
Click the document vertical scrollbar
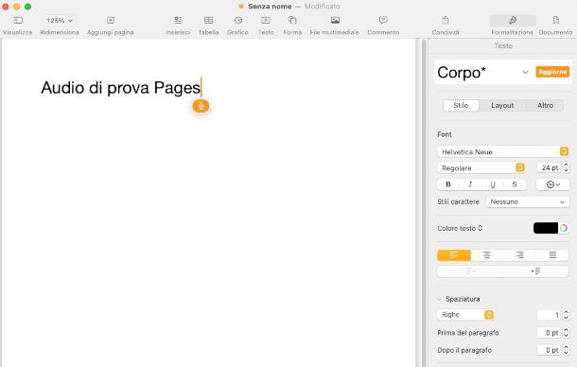click(424, 202)
